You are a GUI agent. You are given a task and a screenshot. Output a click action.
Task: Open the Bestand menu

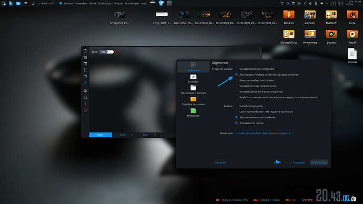[68, 4]
